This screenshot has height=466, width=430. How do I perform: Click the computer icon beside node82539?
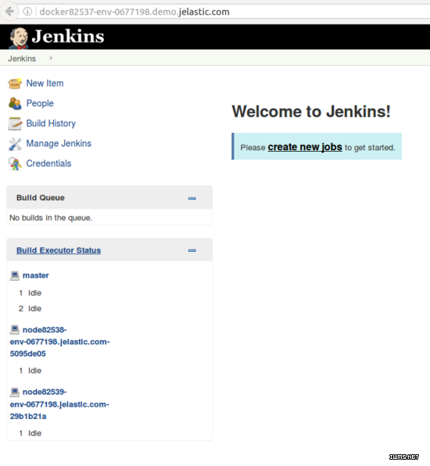tap(15, 392)
